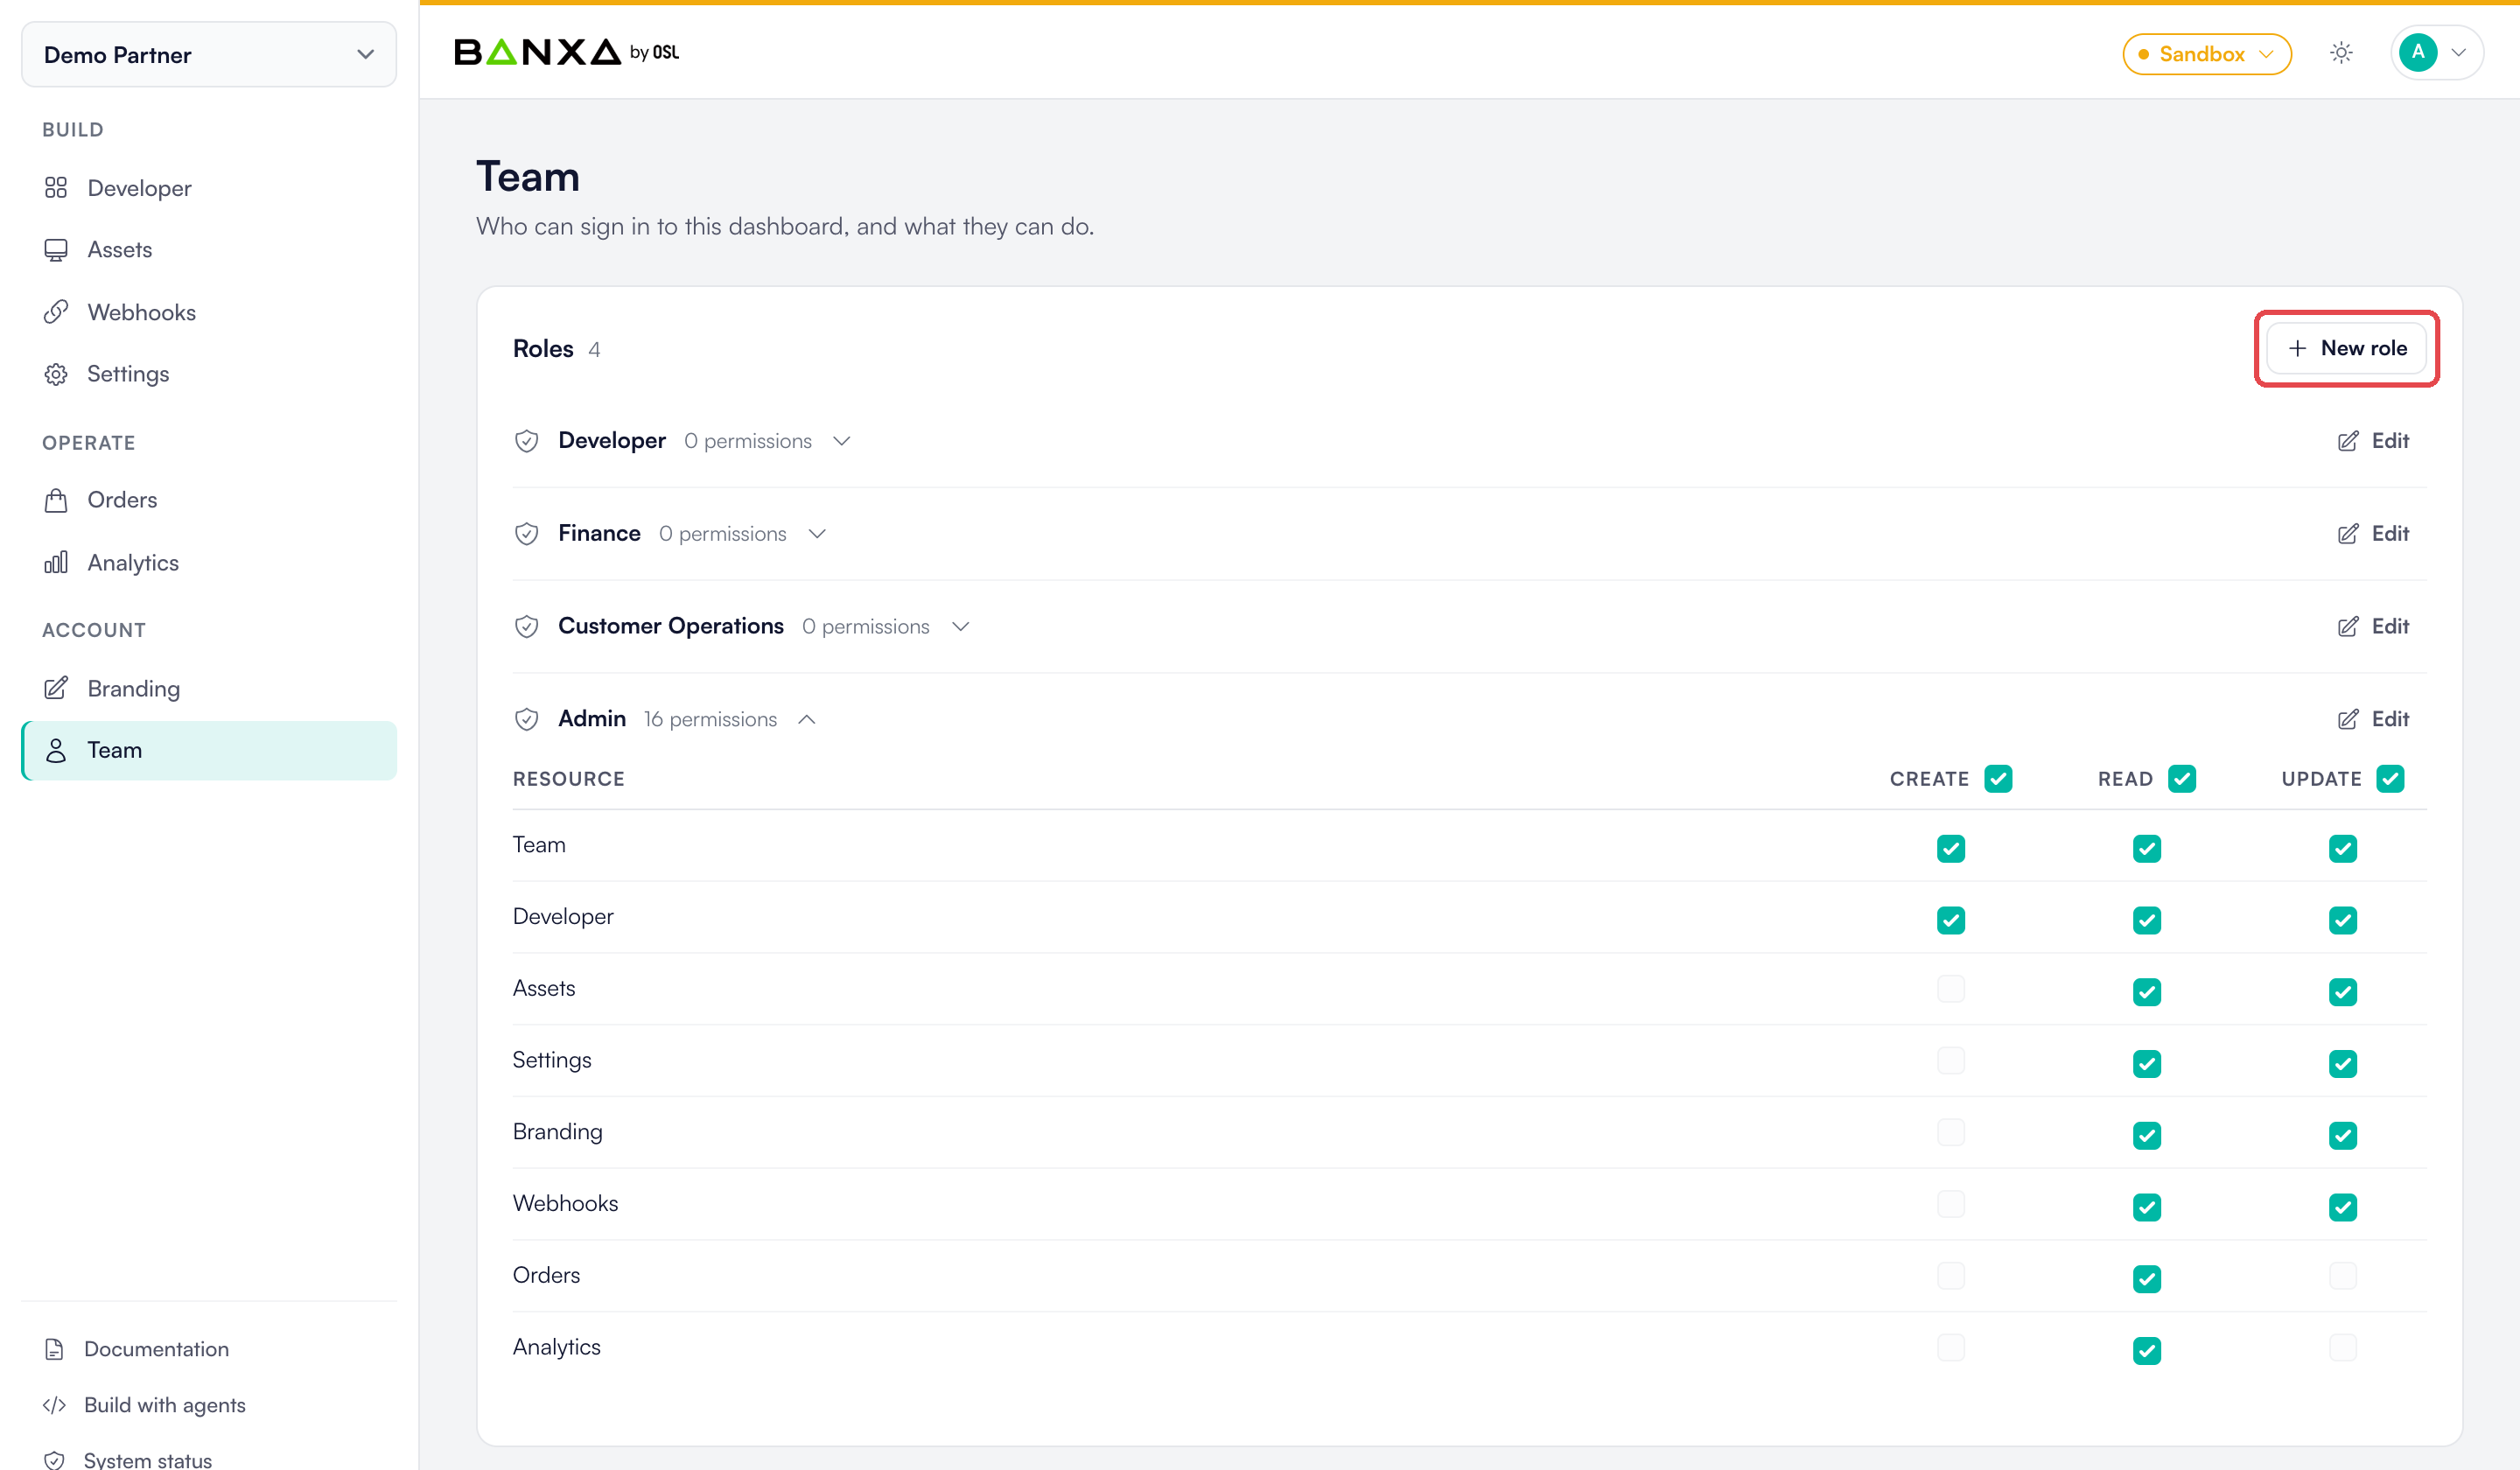This screenshot has height=1470, width=2520.
Task: Click the Developer grid icon in sidebar
Action: coord(56,188)
